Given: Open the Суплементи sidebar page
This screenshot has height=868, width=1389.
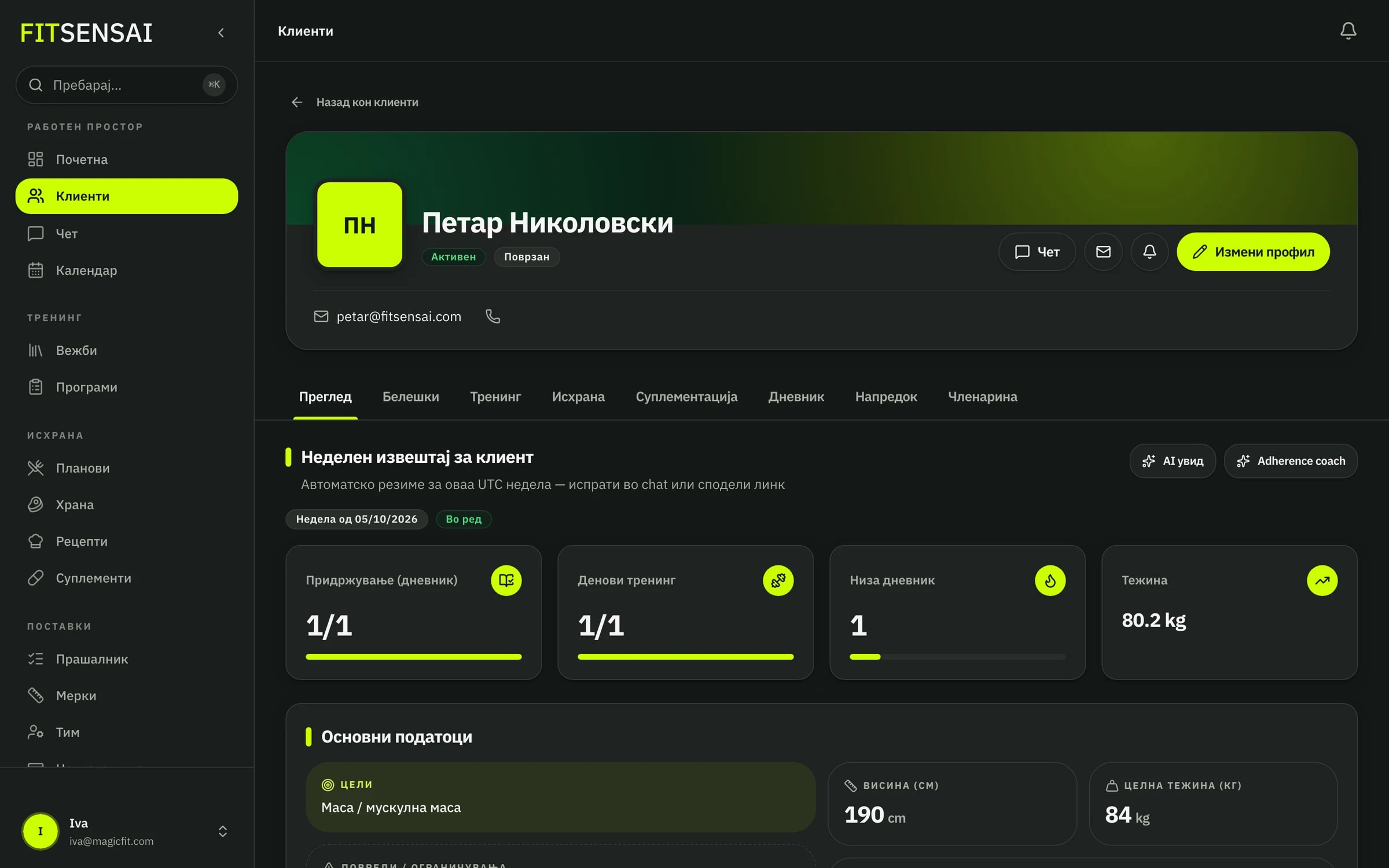Looking at the screenshot, I should point(127,578).
